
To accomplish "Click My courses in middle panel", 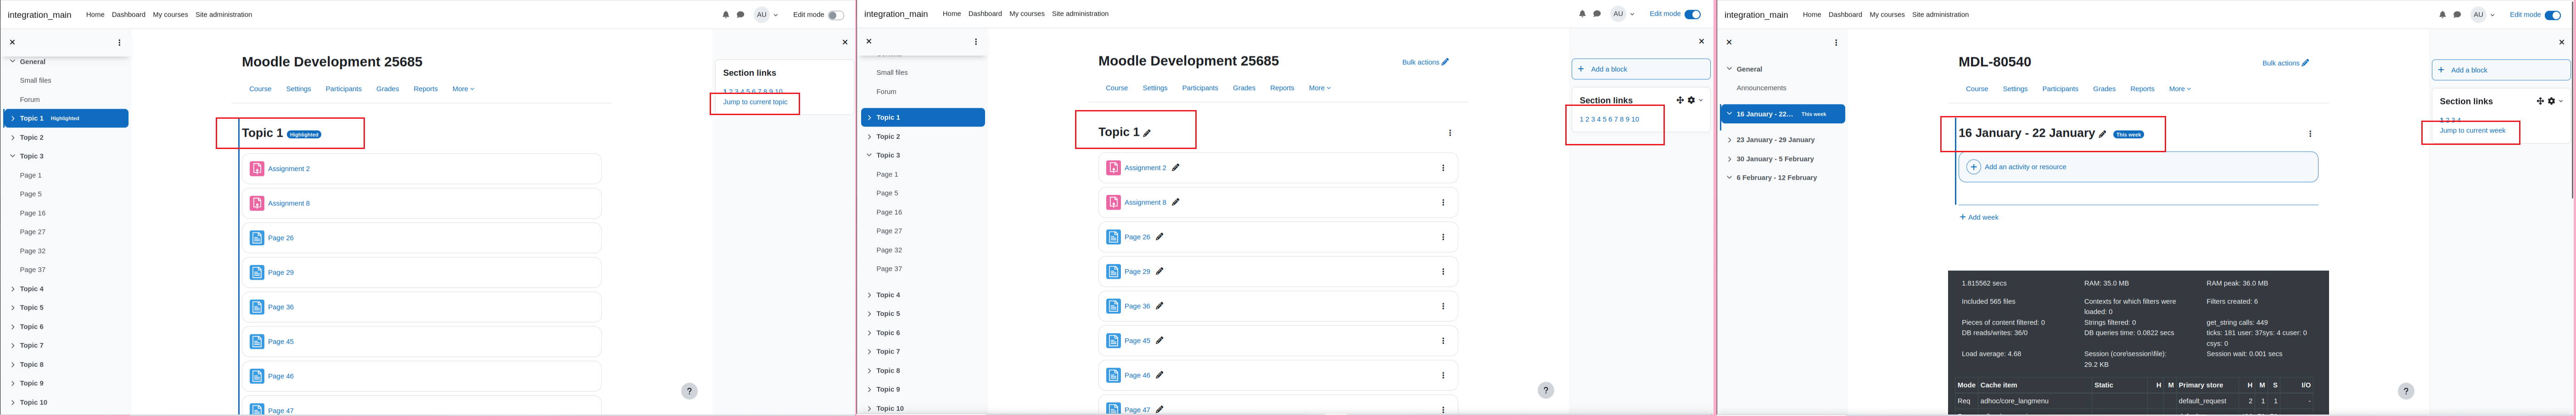I will click(1026, 14).
